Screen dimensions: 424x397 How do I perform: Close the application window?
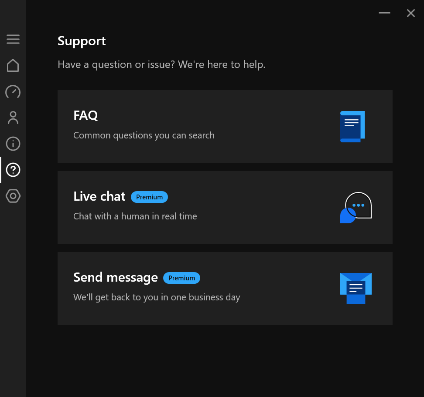410,13
